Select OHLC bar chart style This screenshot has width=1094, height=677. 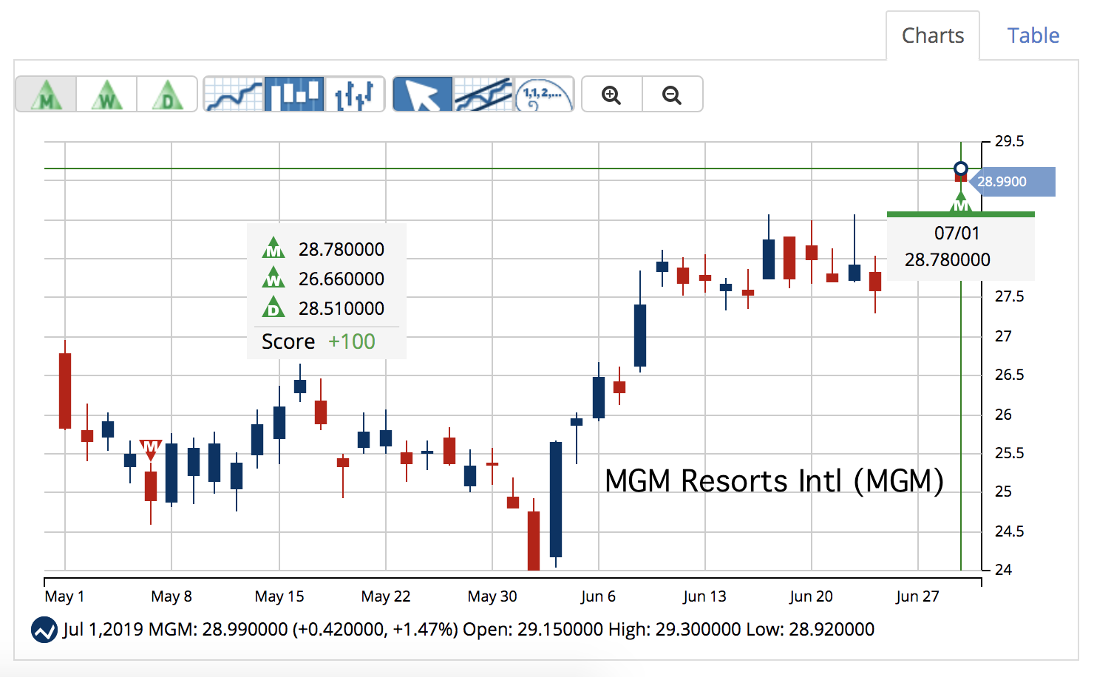(x=355, y=95)
